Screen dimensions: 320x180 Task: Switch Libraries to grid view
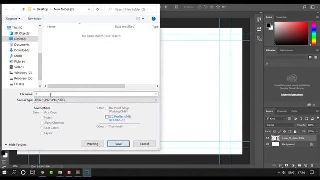pos(310,57)
